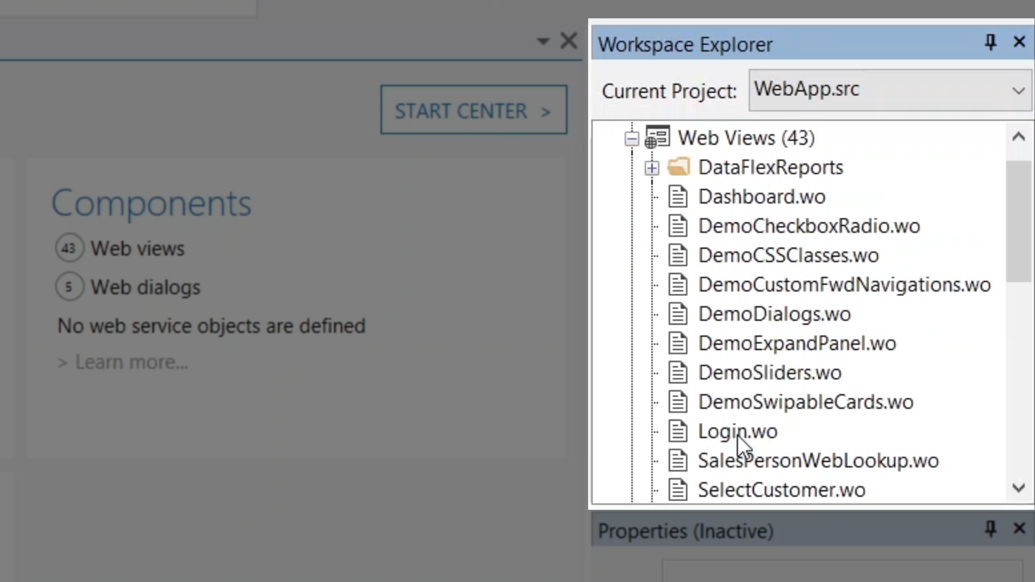
Task: Select Login.wo in the tree
Action: (737, 431)
